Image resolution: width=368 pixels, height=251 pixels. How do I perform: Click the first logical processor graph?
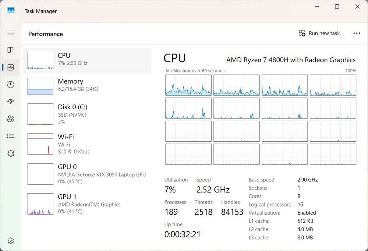[x=188, y=85]
